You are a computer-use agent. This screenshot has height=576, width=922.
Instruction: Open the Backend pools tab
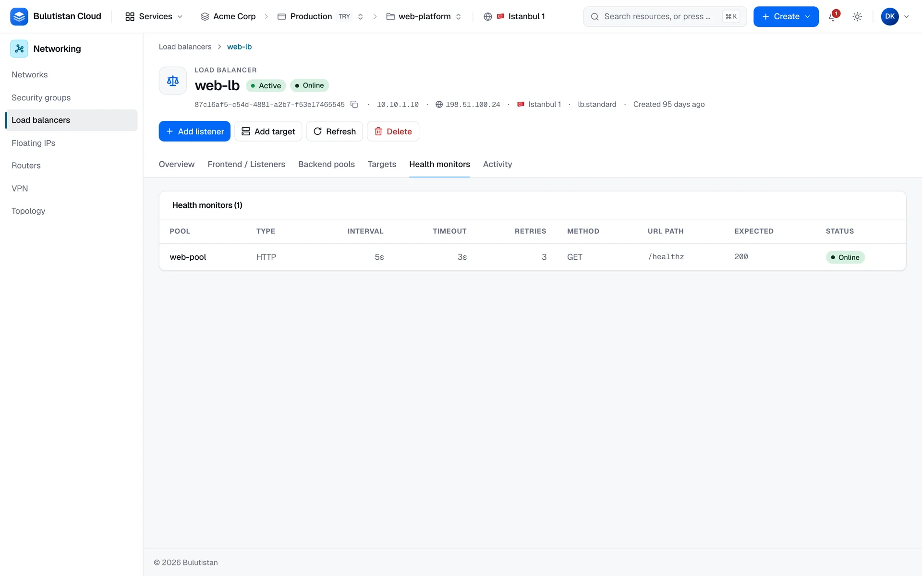tap(327, 164)
